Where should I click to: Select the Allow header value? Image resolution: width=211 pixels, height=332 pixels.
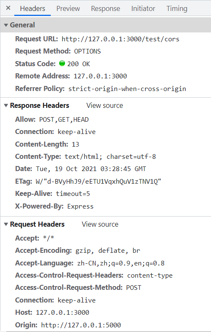click(64, 120)
